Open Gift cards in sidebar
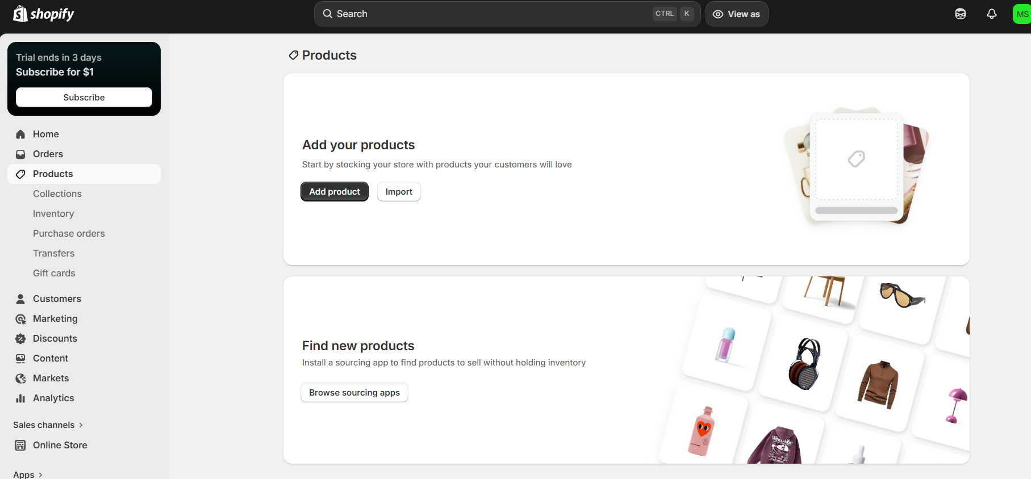 click(x=54, y=274)
